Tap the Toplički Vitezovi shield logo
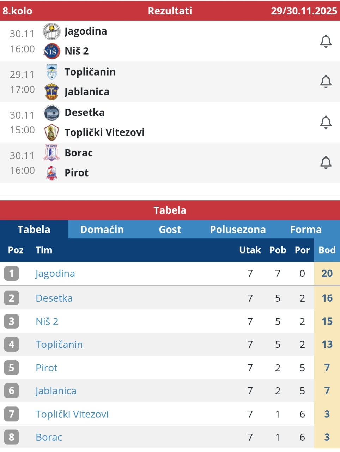 click(x=51, y=132)
